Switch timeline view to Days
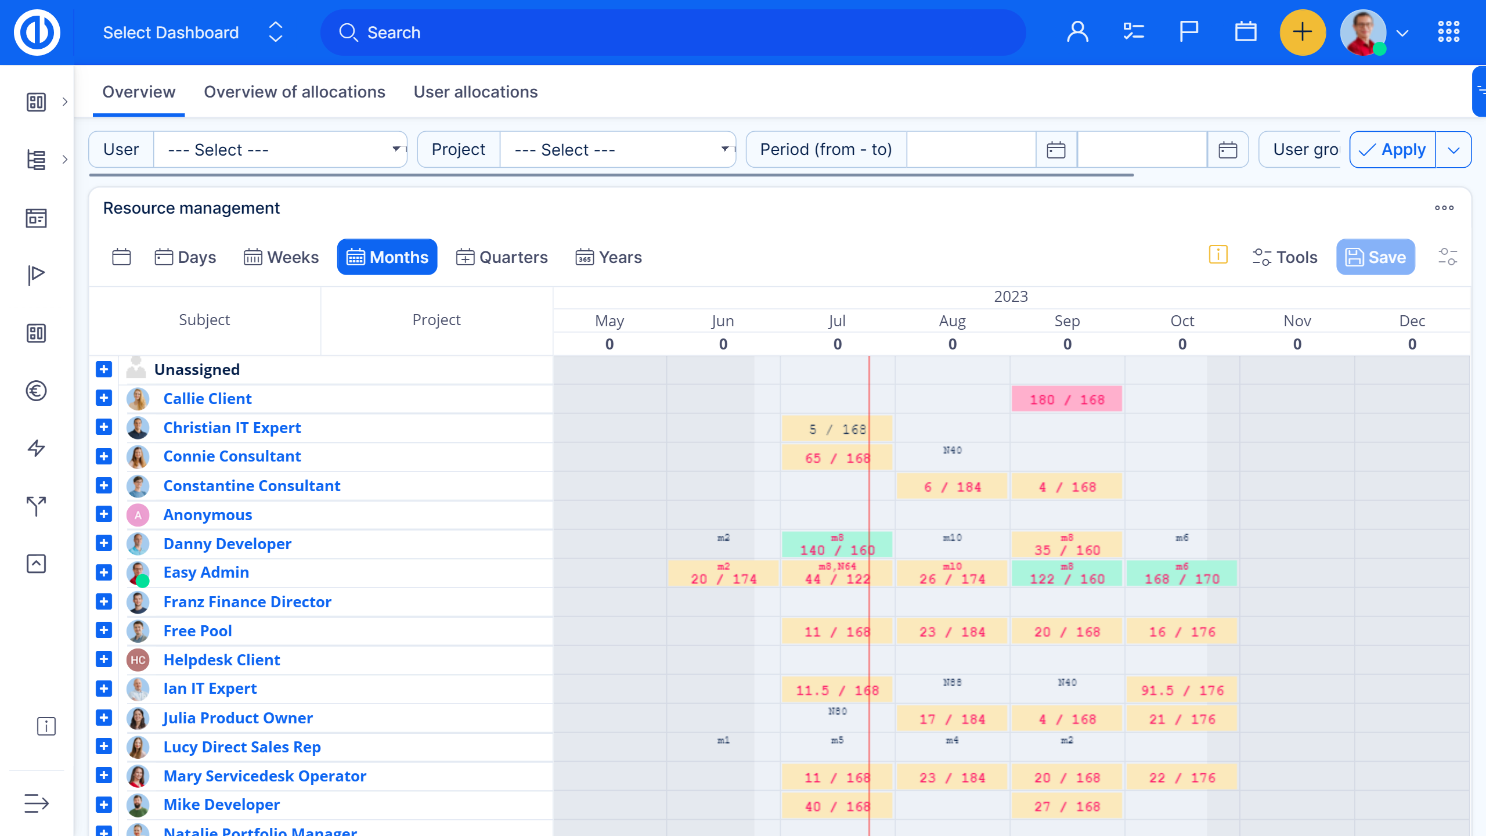 186,257
